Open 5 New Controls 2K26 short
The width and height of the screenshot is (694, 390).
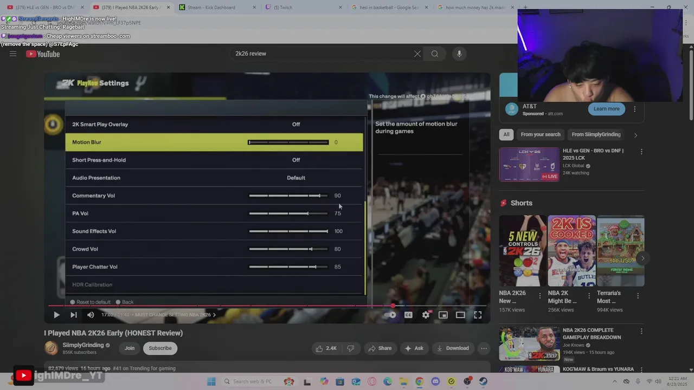coord(523,251)
